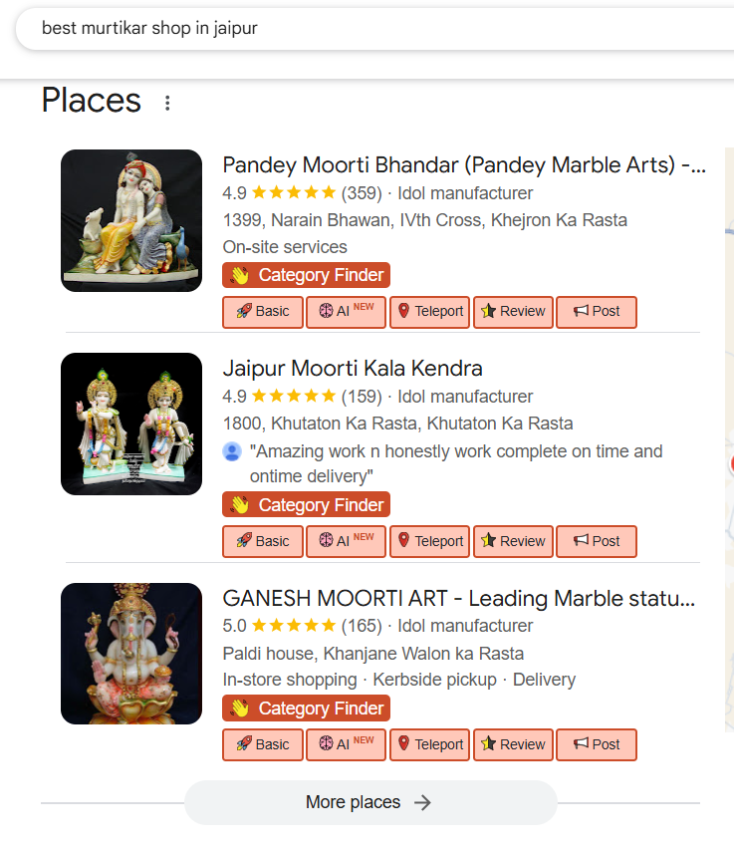Open the Places three-dot options menu

click(167, 103)
